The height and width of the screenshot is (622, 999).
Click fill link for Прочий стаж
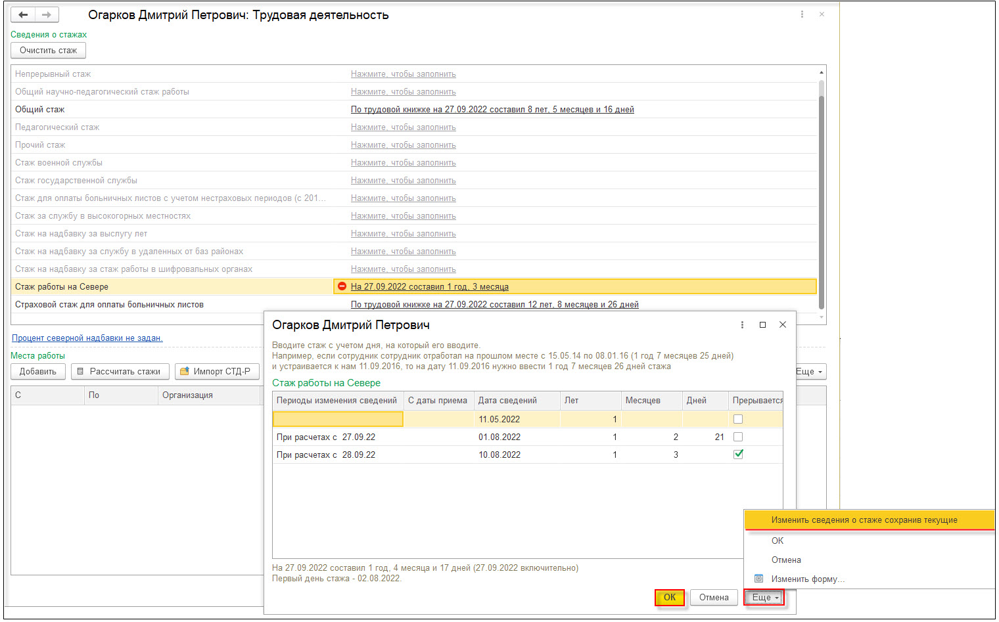point(403,144)
